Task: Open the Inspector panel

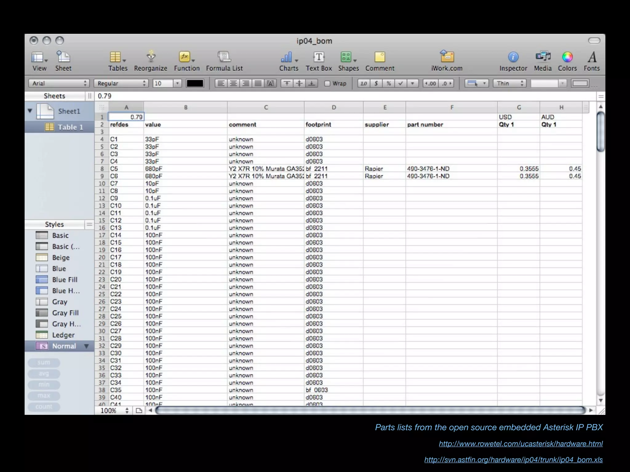Action: coord(513,57)
